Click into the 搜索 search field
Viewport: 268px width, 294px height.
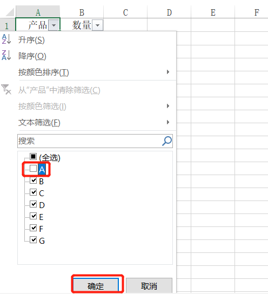[x=95, y=141]
